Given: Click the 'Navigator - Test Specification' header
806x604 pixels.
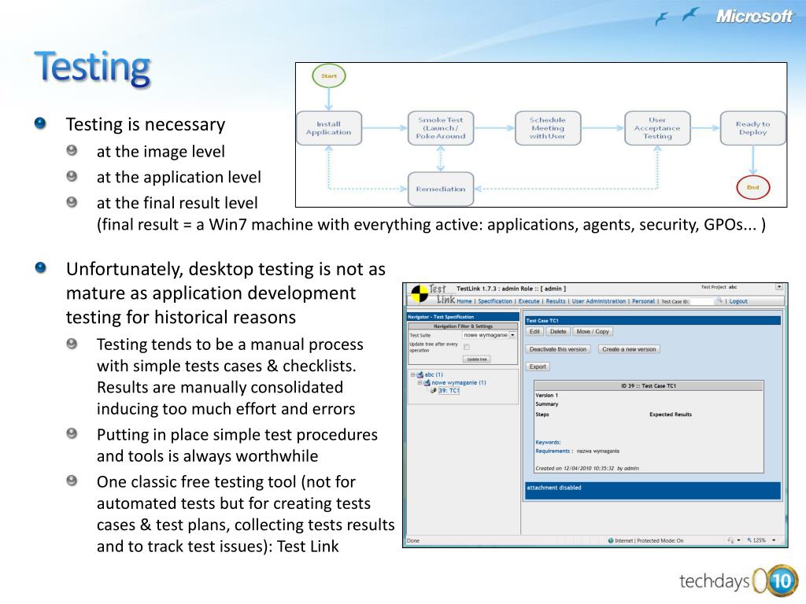Looking at the screenshot, I should [x=463, y=317].
